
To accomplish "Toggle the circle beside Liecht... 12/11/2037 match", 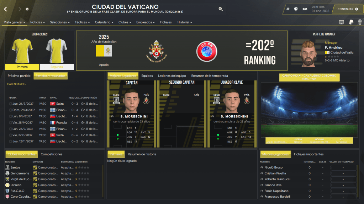I will click(x=10, y=141).
